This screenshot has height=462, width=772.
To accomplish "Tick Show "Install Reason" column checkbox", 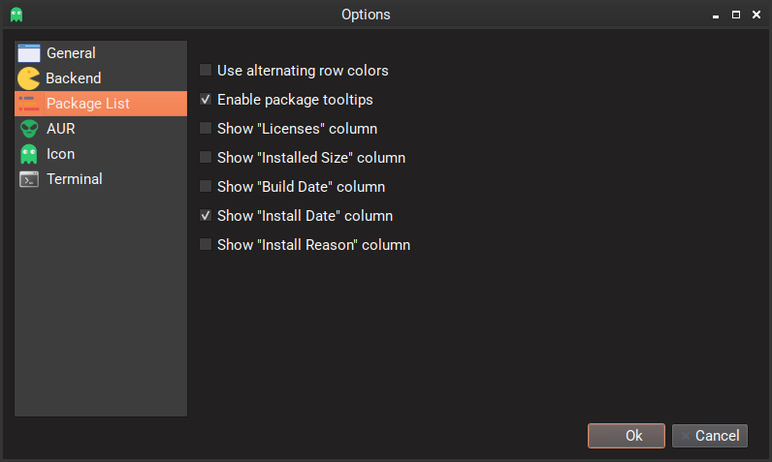I will [206, 245].
